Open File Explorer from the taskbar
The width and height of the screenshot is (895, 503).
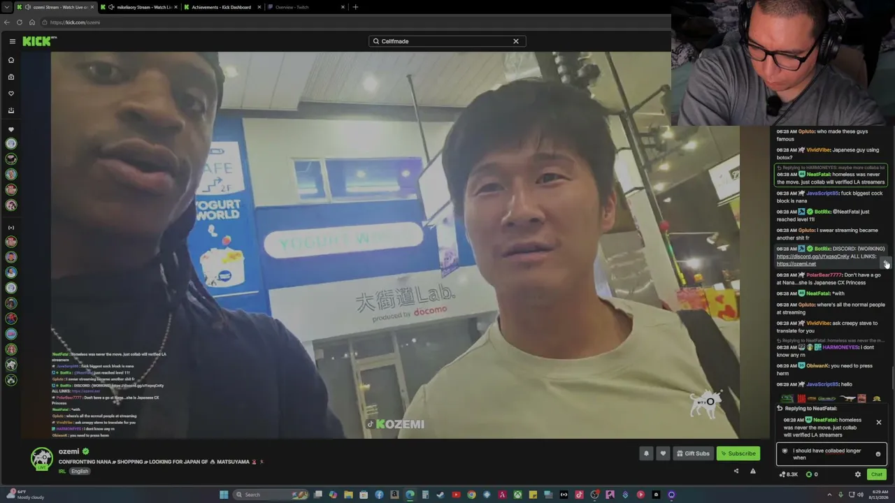coord(348,495)
